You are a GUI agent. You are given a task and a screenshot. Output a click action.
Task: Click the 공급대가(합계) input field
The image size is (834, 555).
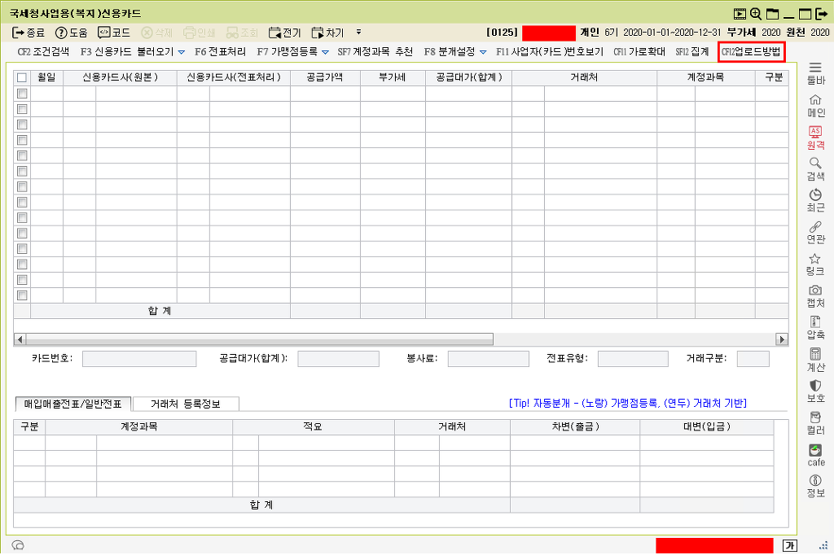(x=338, y=359)
